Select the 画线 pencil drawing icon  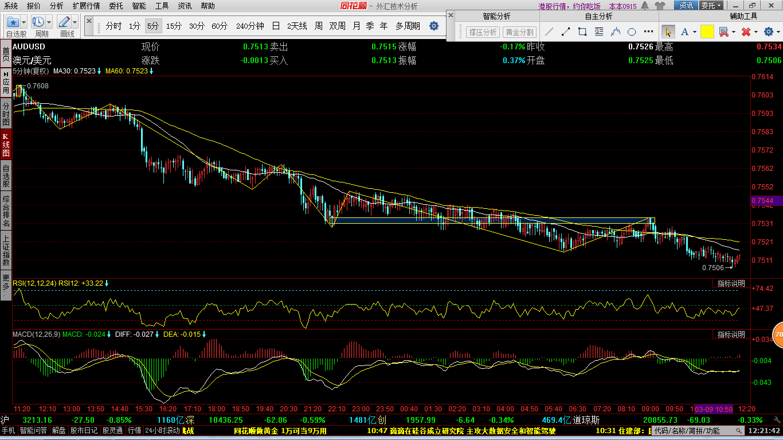(x=64, y=22)
